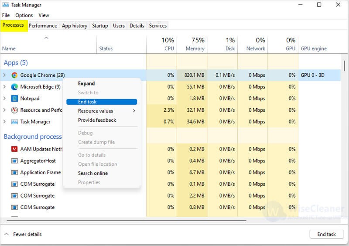The width and height of the screenshot is (349, 246).
Task: Switch to the Details tab
Action: click(137, 26)
